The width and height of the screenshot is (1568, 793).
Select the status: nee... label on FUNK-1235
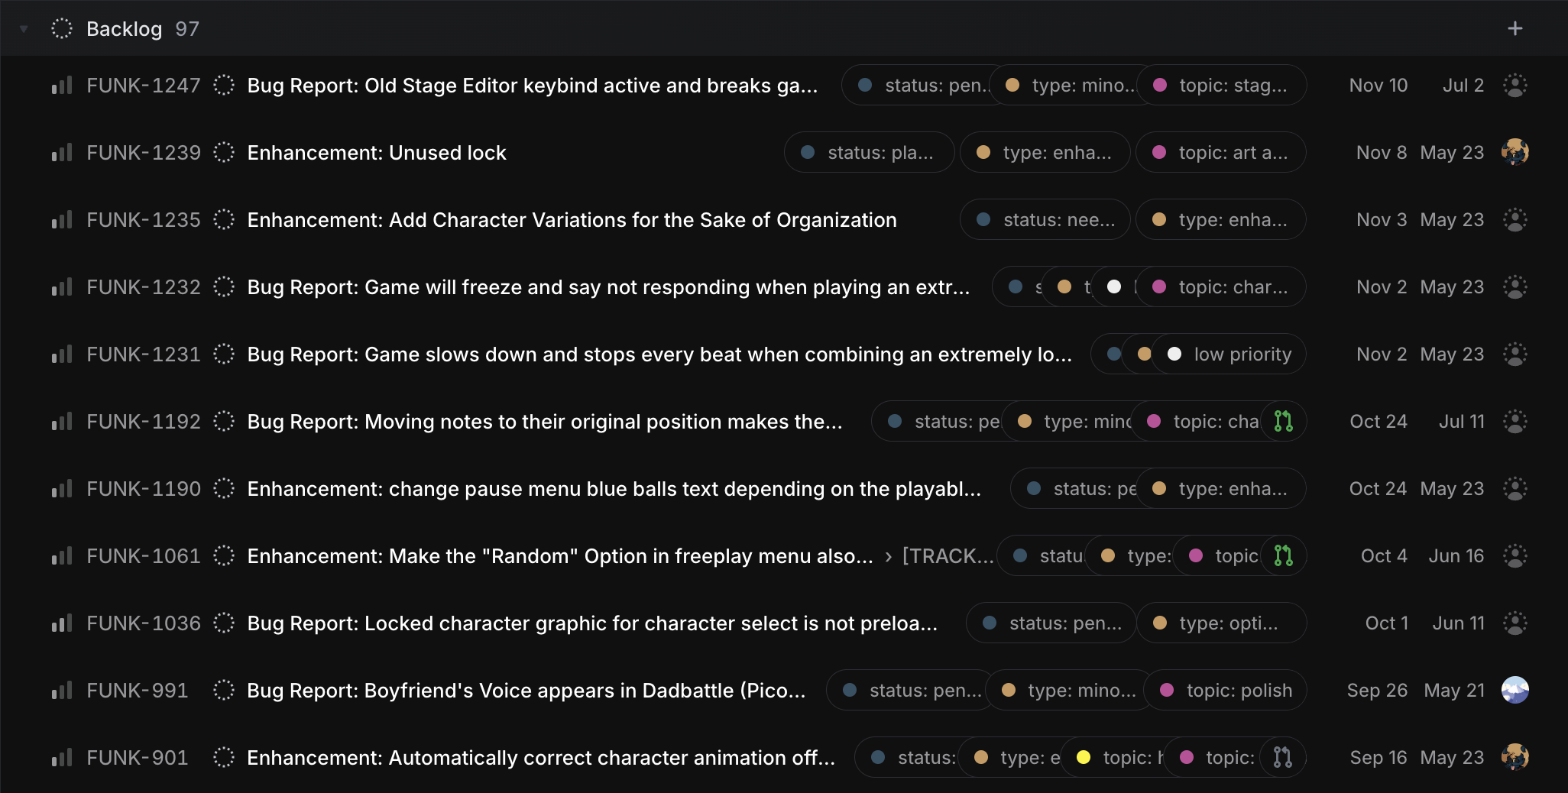pos(1045,219)
